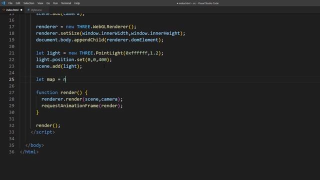Open the File menu

tap(10, 3)
